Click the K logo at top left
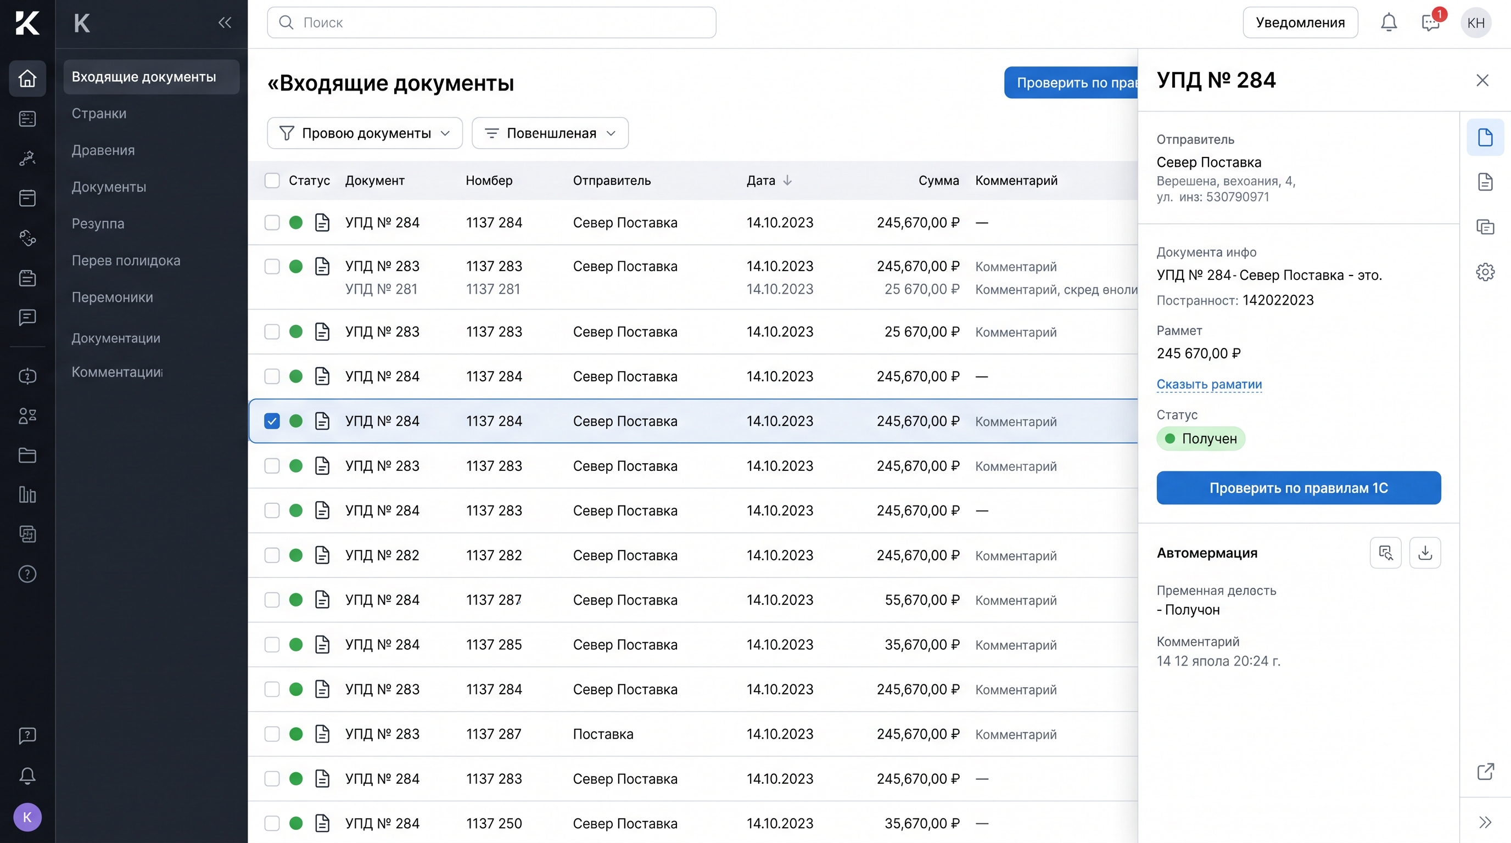The height and width of the screenshot is (843, 1511). pos(27,23)
